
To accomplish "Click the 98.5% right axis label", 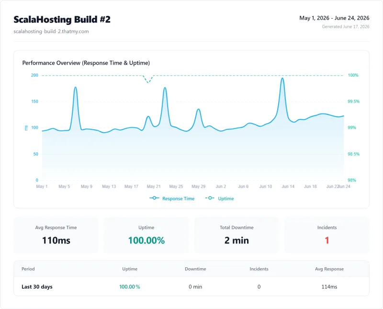I will coord(353,154).
